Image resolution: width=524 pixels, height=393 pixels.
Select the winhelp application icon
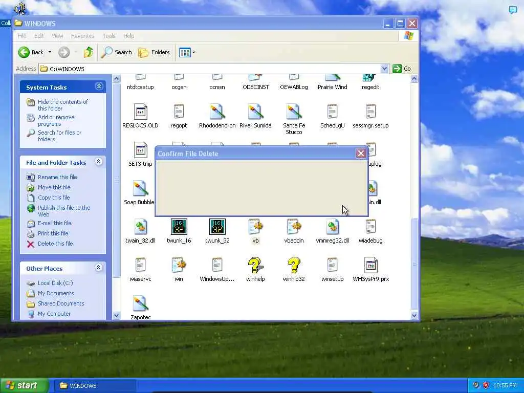[256, 266]
